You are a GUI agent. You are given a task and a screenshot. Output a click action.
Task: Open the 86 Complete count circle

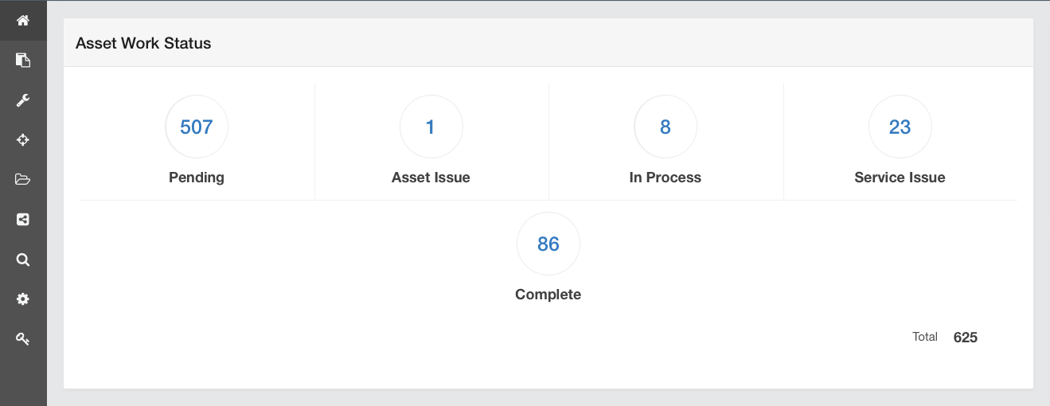click(x=548, y=244)
